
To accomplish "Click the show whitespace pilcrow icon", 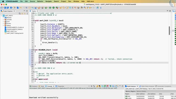I will [75, 8].
